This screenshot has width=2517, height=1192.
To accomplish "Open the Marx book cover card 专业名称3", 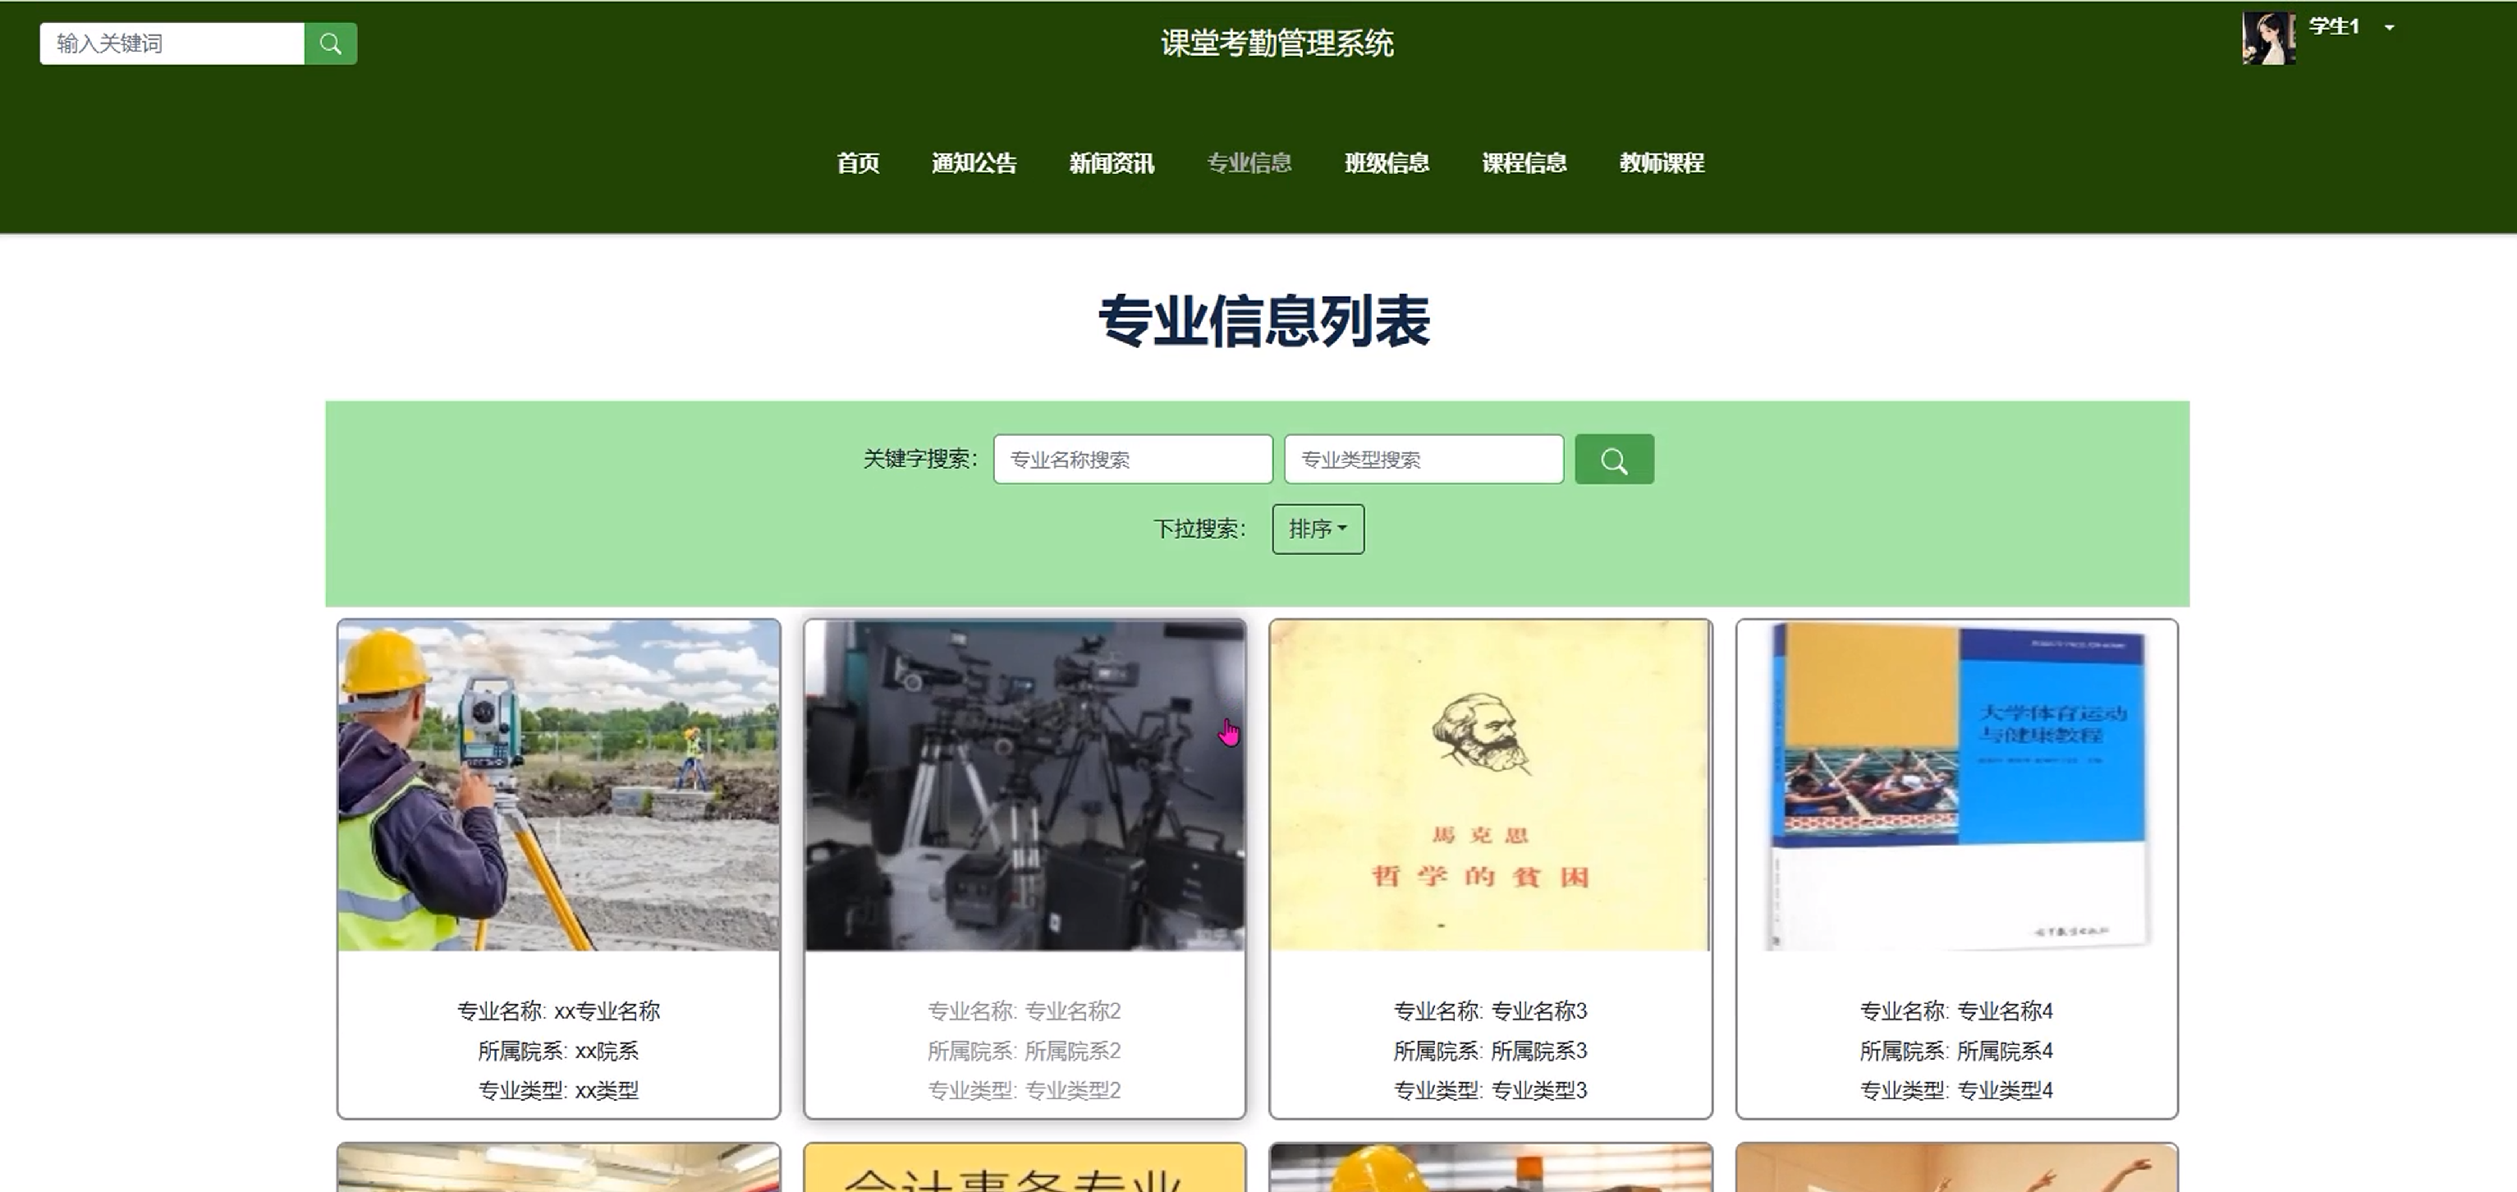I will click(x=1490, y=786).
